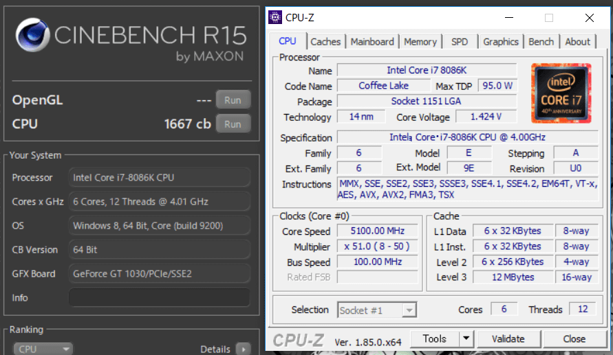
Task: Click the Threads value 12
Action: coord(583,309)
